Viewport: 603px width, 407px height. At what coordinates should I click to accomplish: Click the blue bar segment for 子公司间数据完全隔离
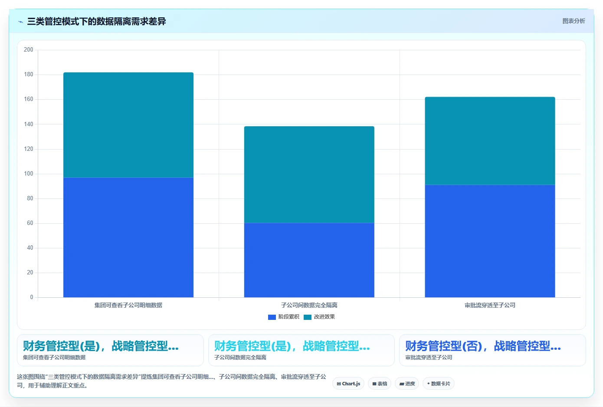(309, 260)
